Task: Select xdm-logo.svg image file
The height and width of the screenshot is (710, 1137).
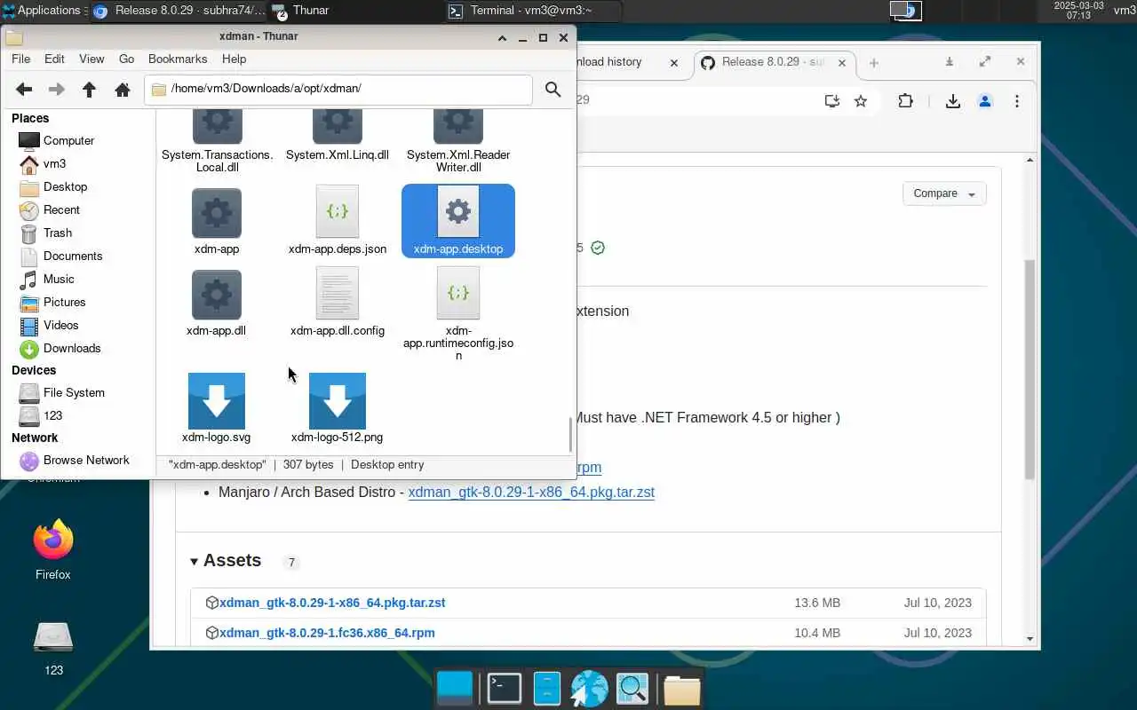Action: point(217,401)
